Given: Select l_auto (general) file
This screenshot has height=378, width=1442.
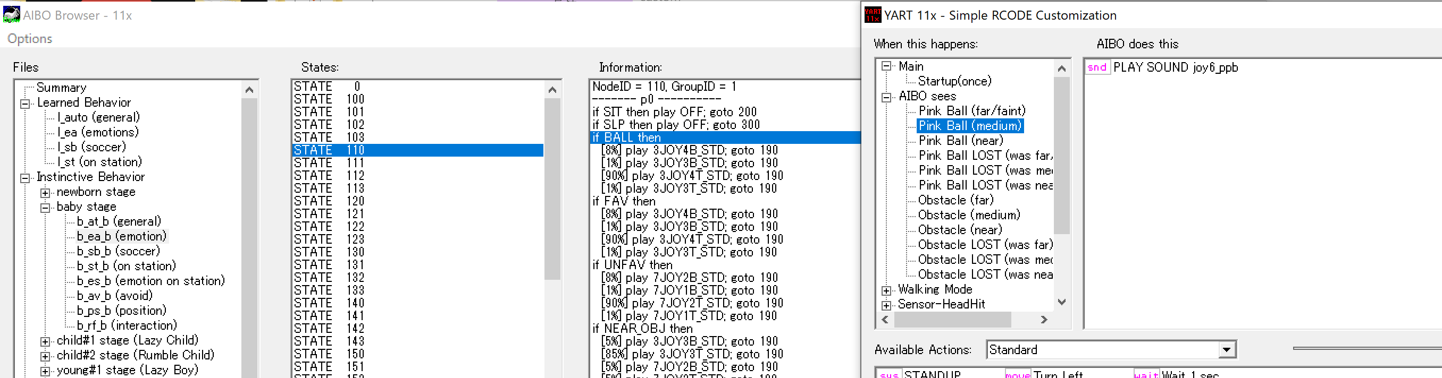Looking at the screenshot, I should tap(98, 117).
